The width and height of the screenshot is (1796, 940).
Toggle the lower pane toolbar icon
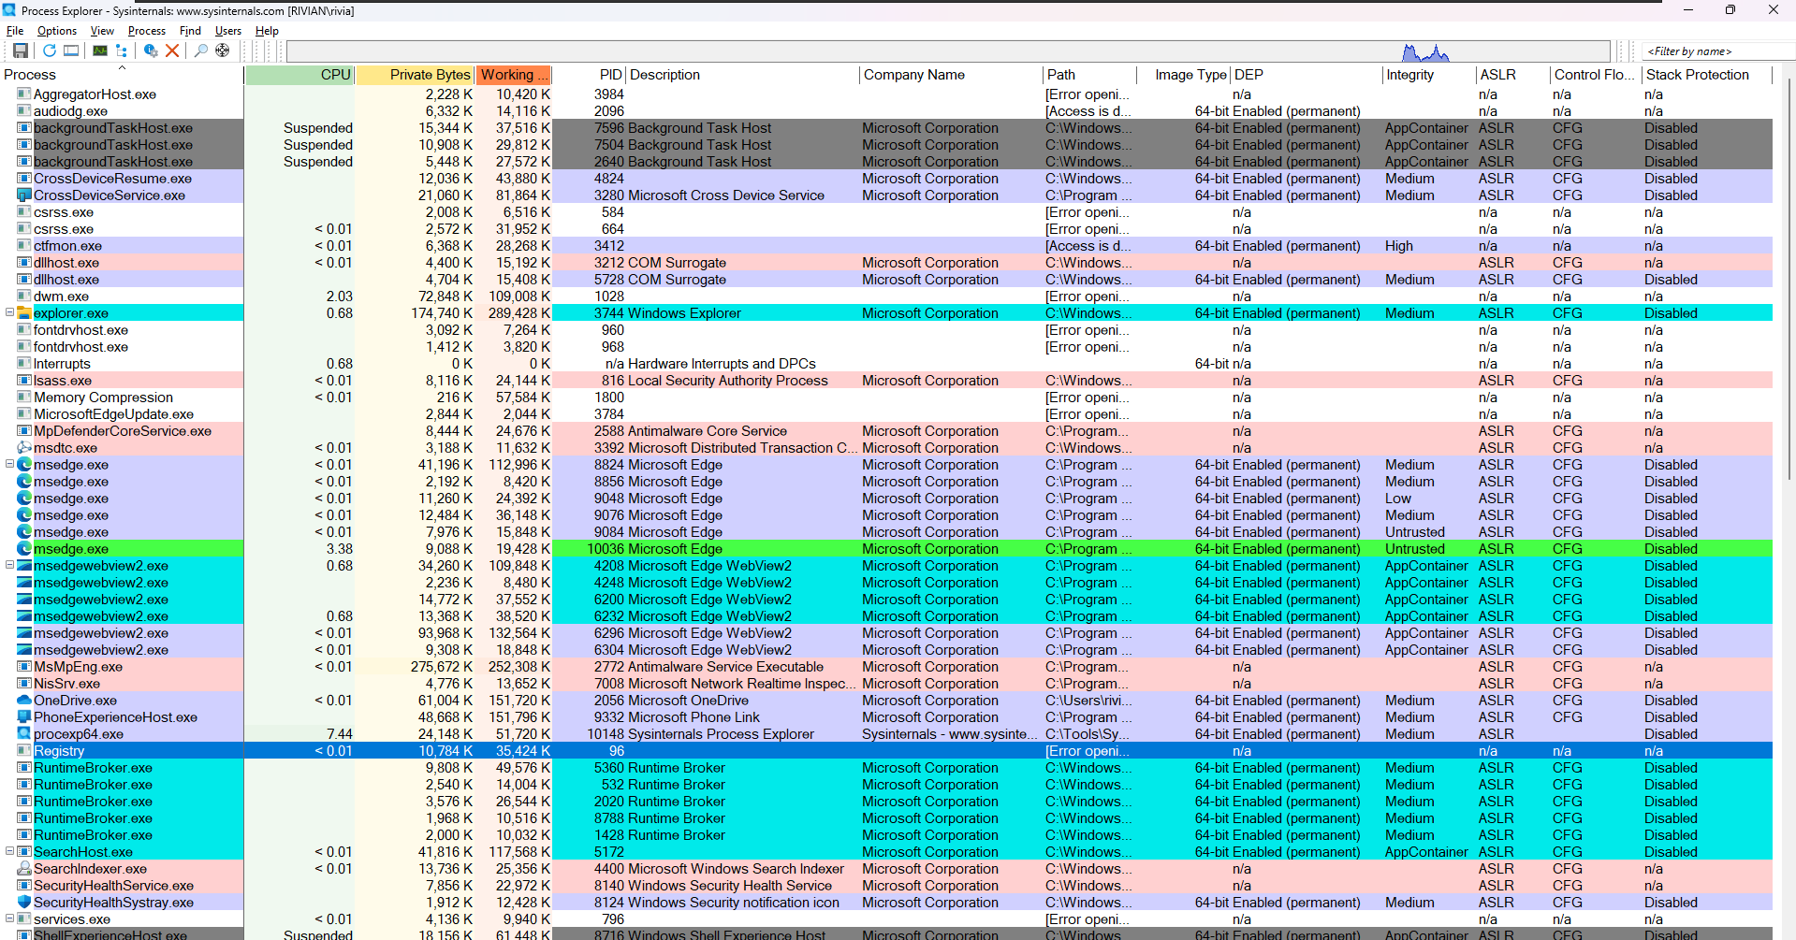71,51
